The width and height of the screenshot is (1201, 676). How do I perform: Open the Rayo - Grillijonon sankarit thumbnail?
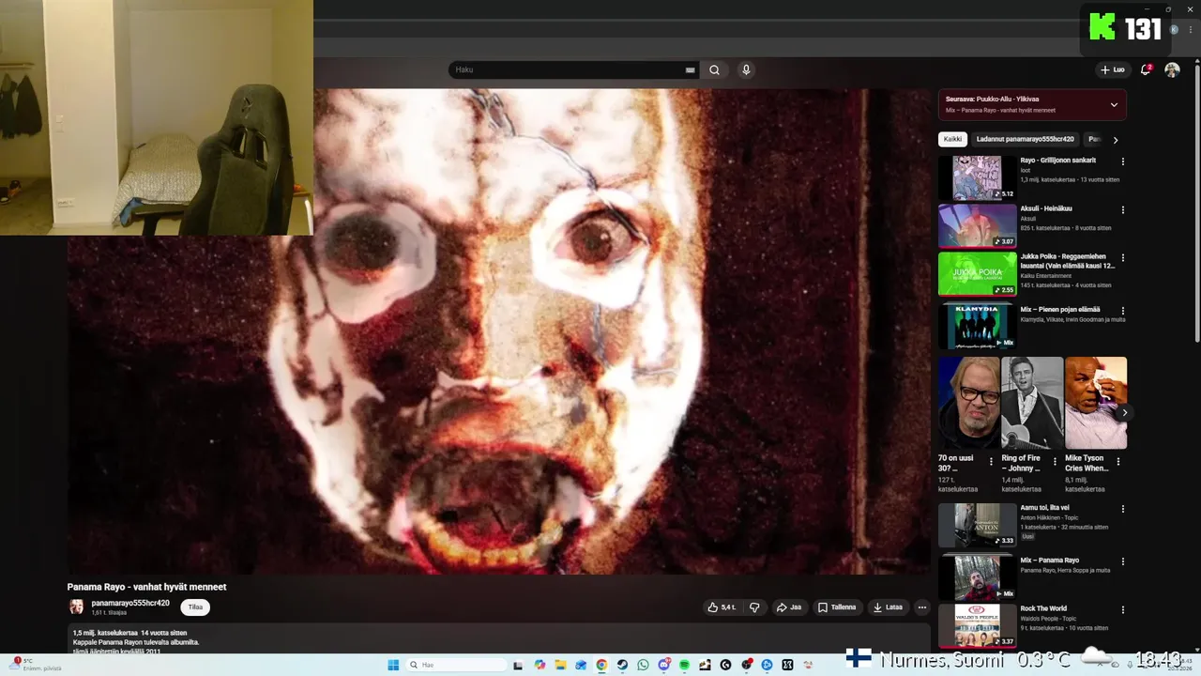(977, 177)
